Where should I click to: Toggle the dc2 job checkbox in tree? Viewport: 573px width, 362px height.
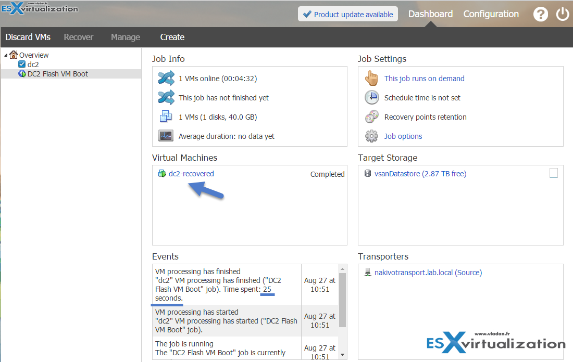[21, 64]
